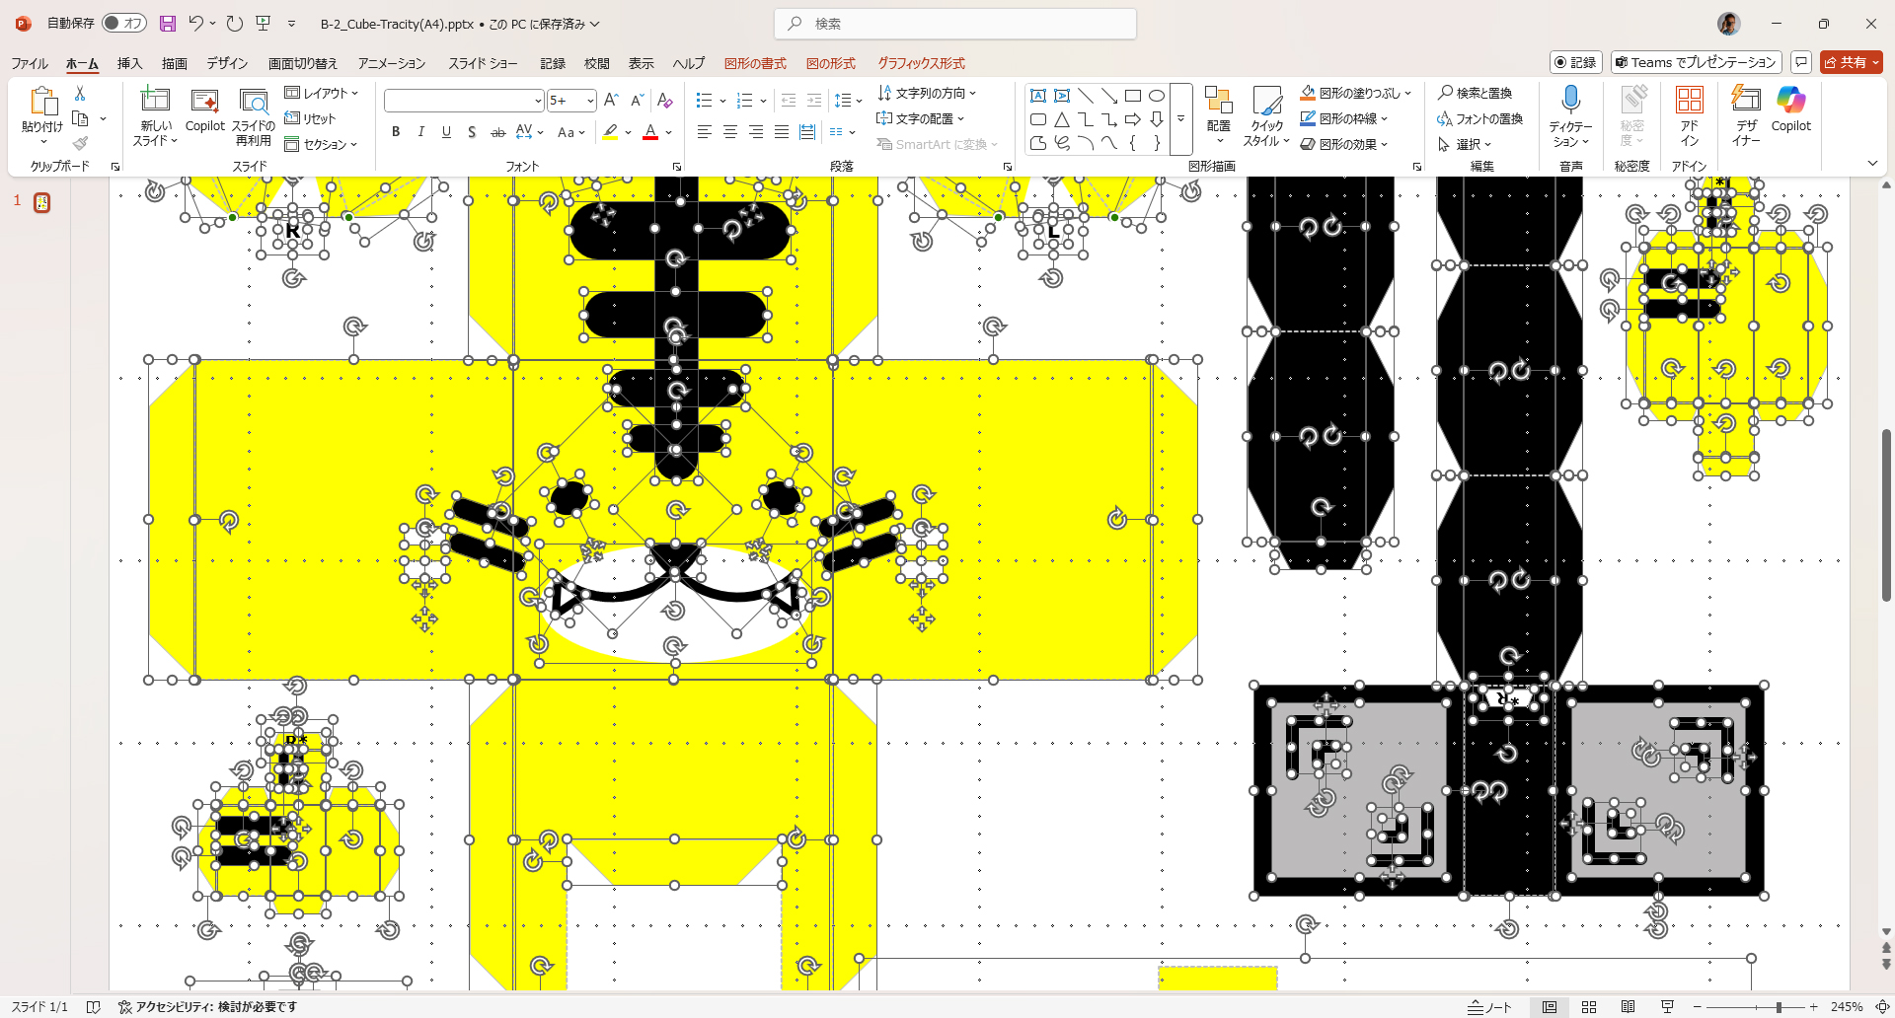Start slideshow from beginning icon in title bar
The height and width of the screenshot is (1018, 1895).
264,24
